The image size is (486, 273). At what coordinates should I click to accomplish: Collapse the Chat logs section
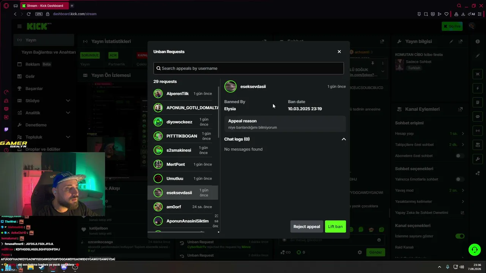344,139
